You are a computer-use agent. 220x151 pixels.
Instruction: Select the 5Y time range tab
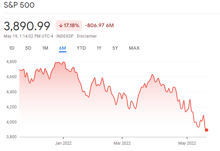115,48
